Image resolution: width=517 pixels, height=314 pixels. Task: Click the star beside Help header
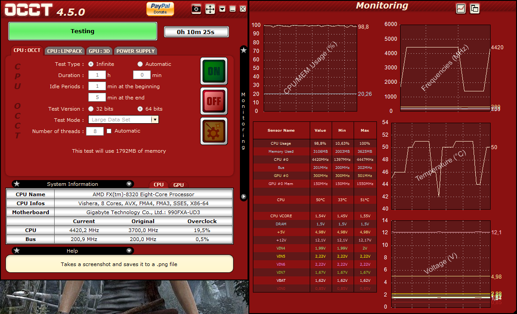[17, 251]
